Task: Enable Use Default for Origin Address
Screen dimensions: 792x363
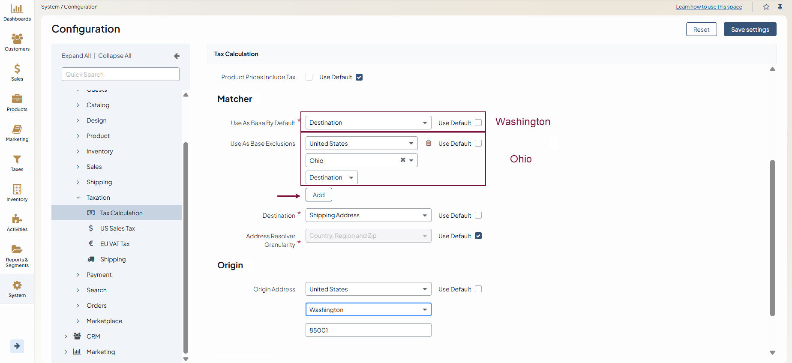Action: tap(478, 289)
